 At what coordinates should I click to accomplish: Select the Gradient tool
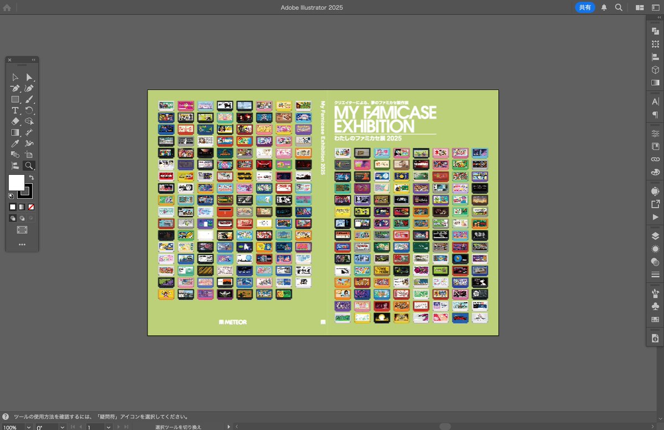tap(15, 132)
